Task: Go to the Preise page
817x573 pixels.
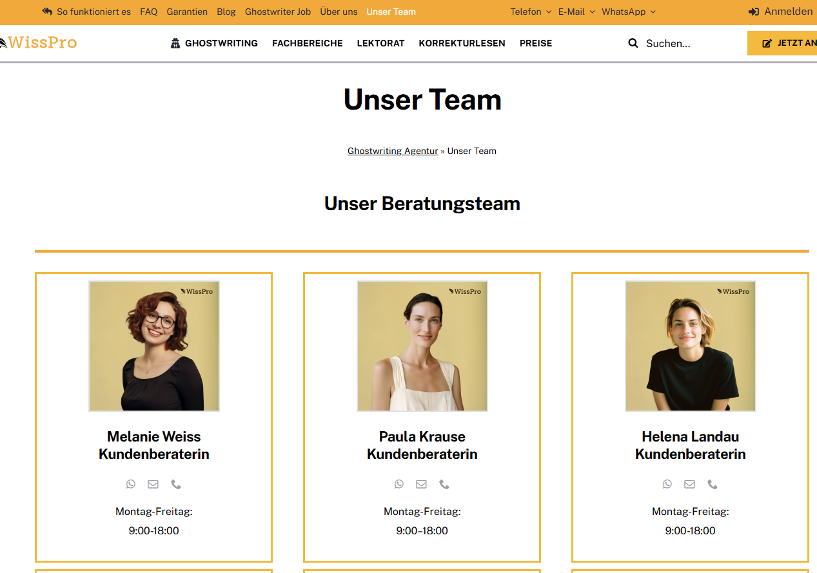Action: coord(536,43)
